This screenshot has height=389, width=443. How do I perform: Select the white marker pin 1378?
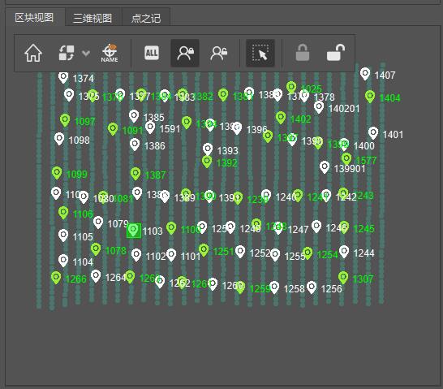point(304,96)
